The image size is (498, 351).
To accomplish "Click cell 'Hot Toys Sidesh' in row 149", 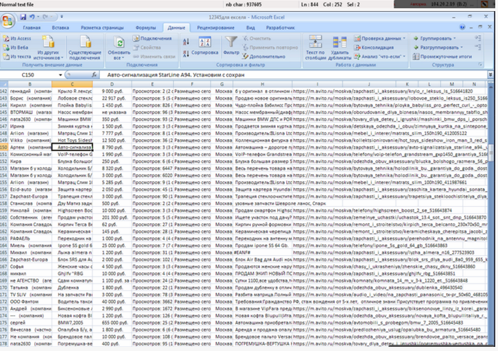I will (72, 140).
